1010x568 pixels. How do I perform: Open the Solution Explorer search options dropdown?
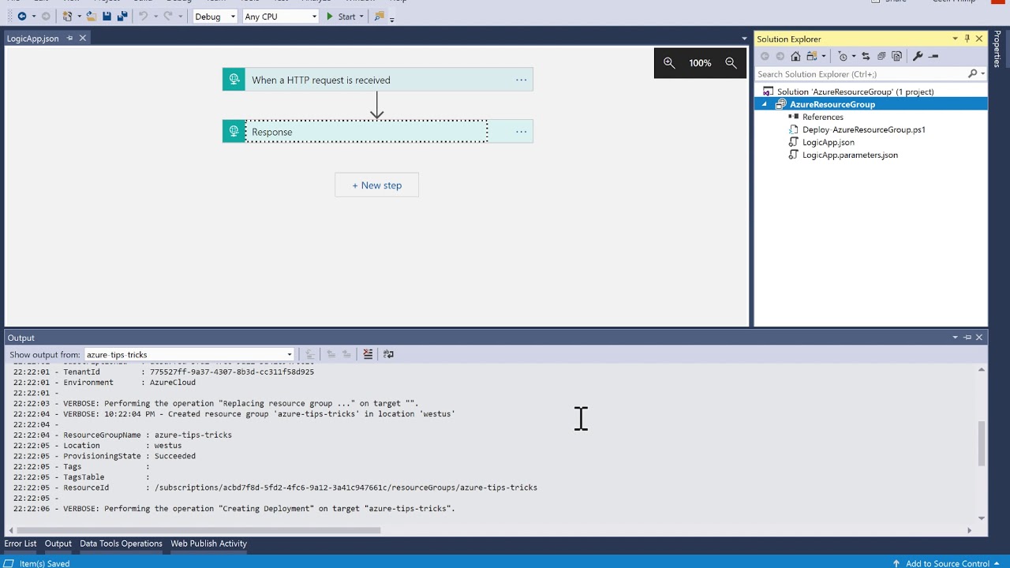coord(982,74)
